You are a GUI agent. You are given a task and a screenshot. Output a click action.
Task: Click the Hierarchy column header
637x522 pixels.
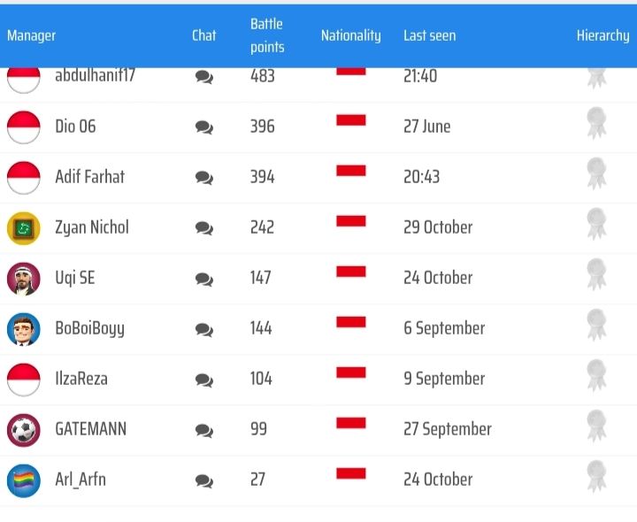click(x=602, y=35)
